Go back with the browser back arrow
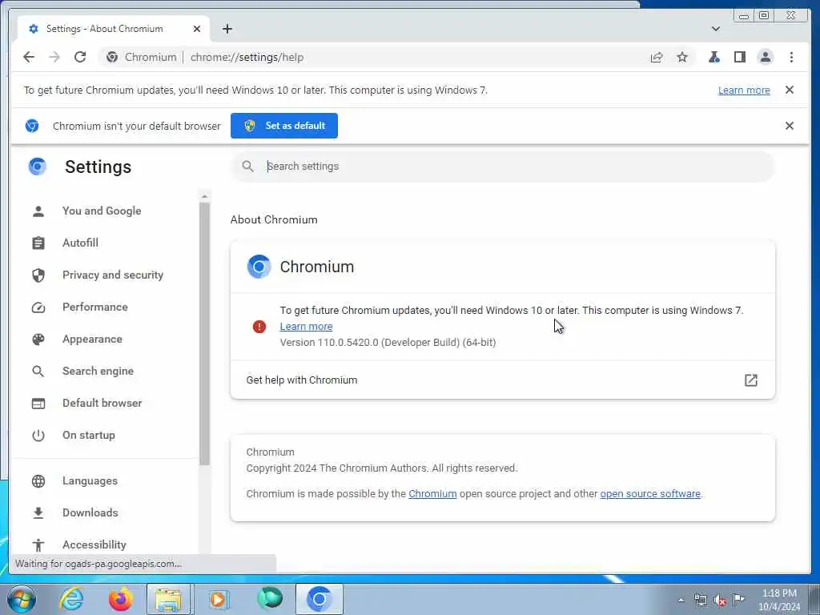The width and height of the screenshot is (820, 615). 29,57
